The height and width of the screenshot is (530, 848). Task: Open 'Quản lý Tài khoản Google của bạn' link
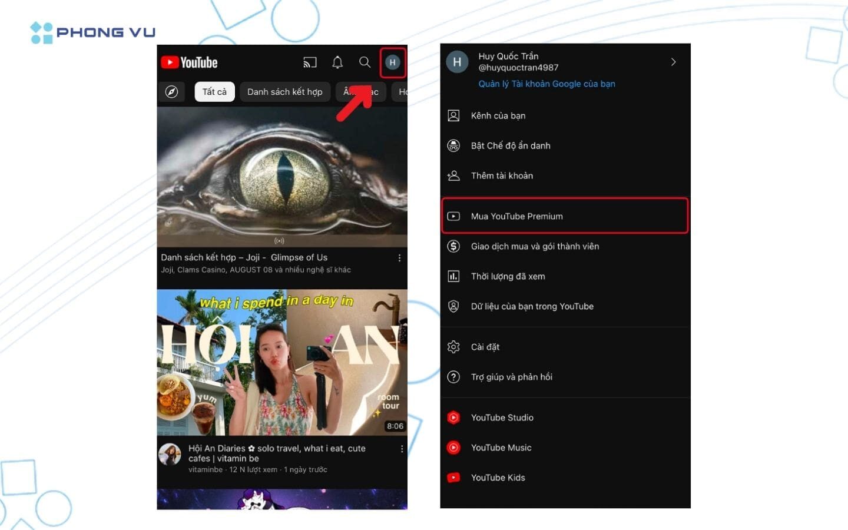(546, 84)
